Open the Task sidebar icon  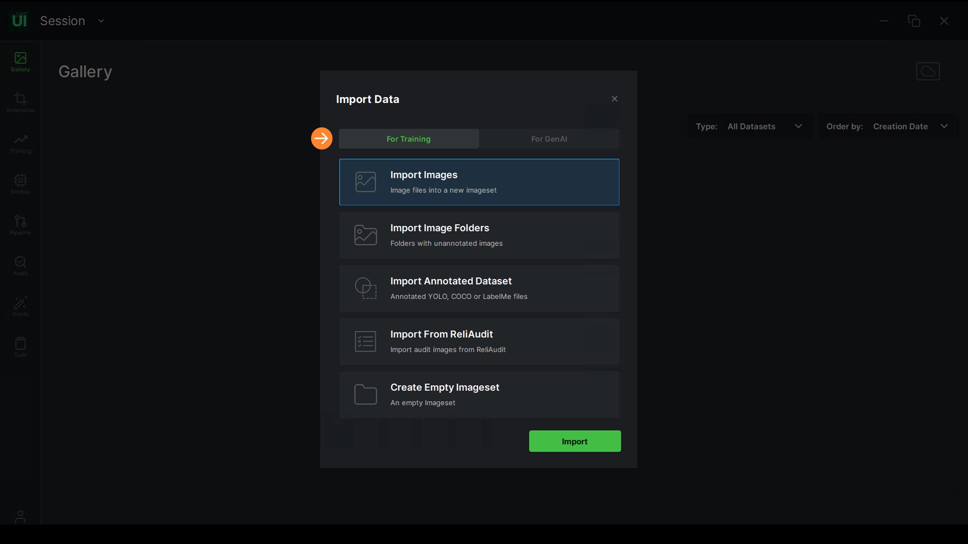[x=20, y=347]
